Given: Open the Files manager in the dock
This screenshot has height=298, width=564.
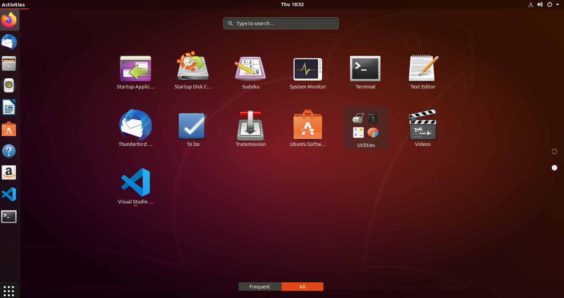Looking at the screenshot, I should click(9, 64).
